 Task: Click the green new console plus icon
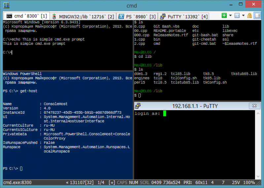[x=224, y=16]
